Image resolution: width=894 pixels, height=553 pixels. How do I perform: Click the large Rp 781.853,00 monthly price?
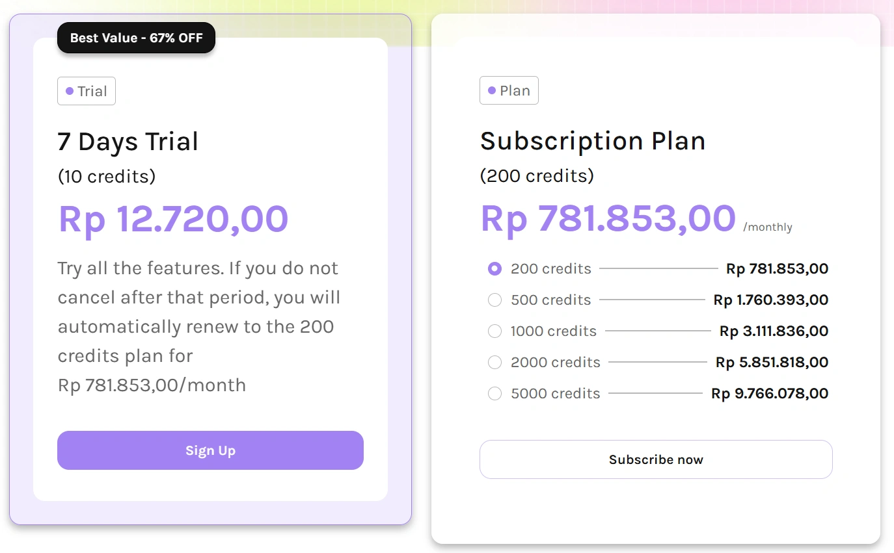point(608,218)
